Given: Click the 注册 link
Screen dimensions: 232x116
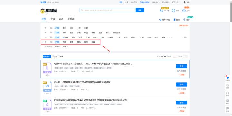Looking at the screenshot, I should (x=127, y=2).
